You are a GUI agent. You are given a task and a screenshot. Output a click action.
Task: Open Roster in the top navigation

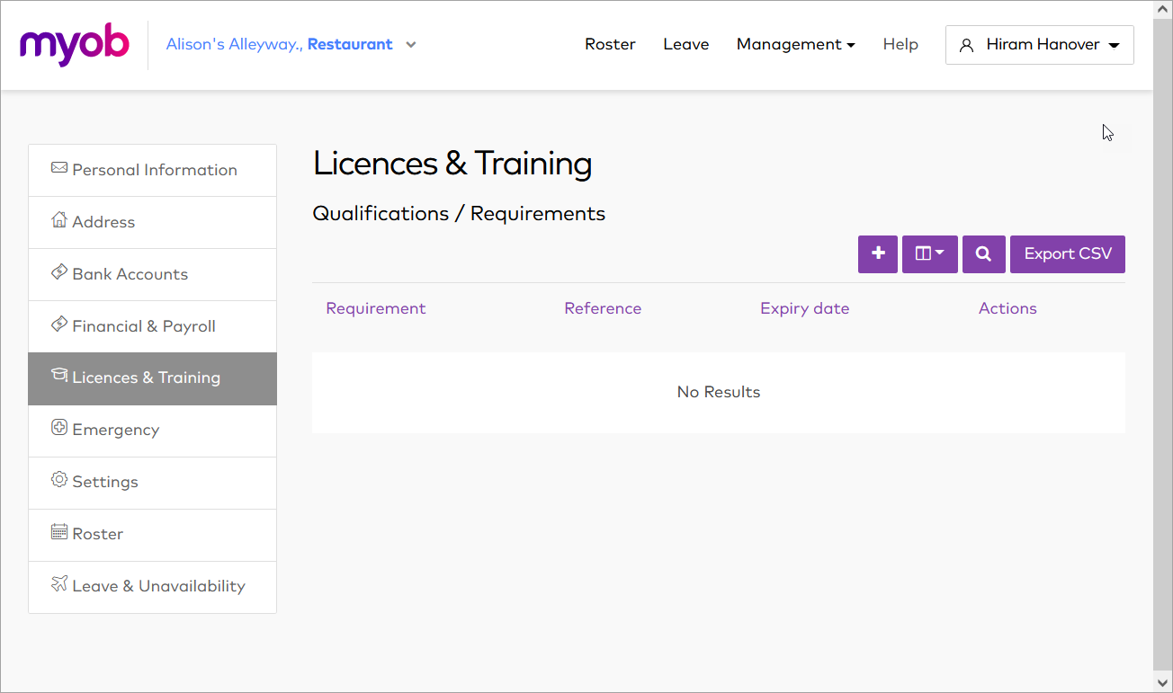(x=610, y=44)
